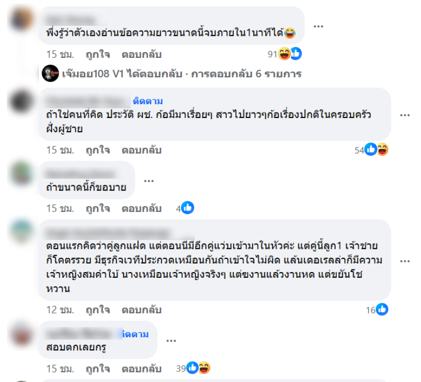
Task: Open profile picture of the first commenter
Action: 22,18
